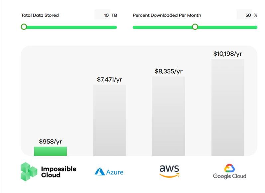Screen dimensions: 265x193
Task: Click the green Impossible Cloud cost bar
Action: [x=50, y=151]
